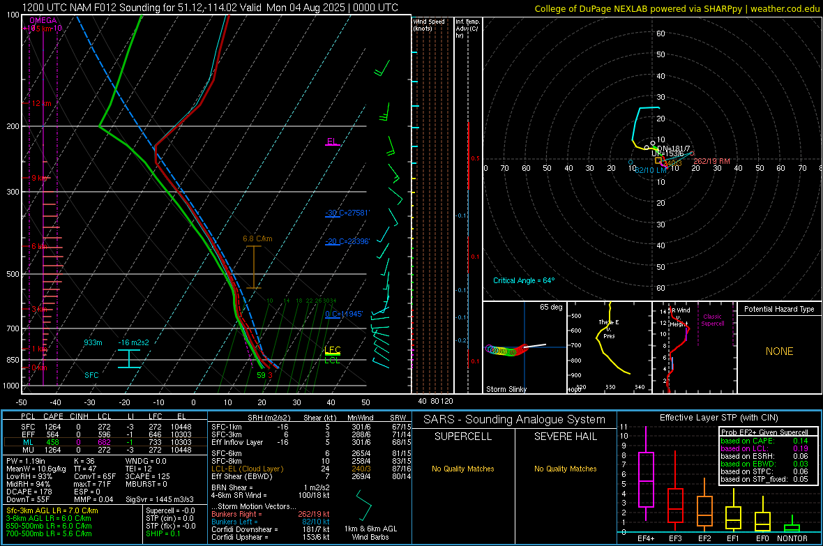Click the Wind Speed (knots) panel header

pos(429,24)
